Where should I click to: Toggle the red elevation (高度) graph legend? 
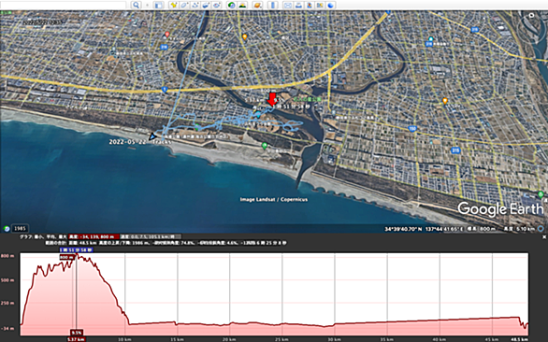[x=94, y=236]
